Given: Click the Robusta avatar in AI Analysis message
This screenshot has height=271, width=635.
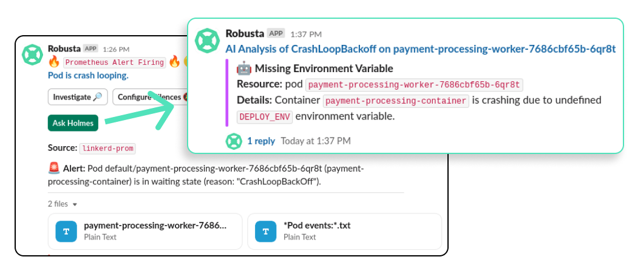Looking at the screenshot, I should (208, 41).
